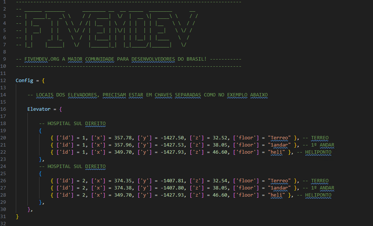This screenshot has width=373, height=226.
Task: Click the HOSPITAL SUL DIREITO comment on line 18
Action: coord(73,124)
